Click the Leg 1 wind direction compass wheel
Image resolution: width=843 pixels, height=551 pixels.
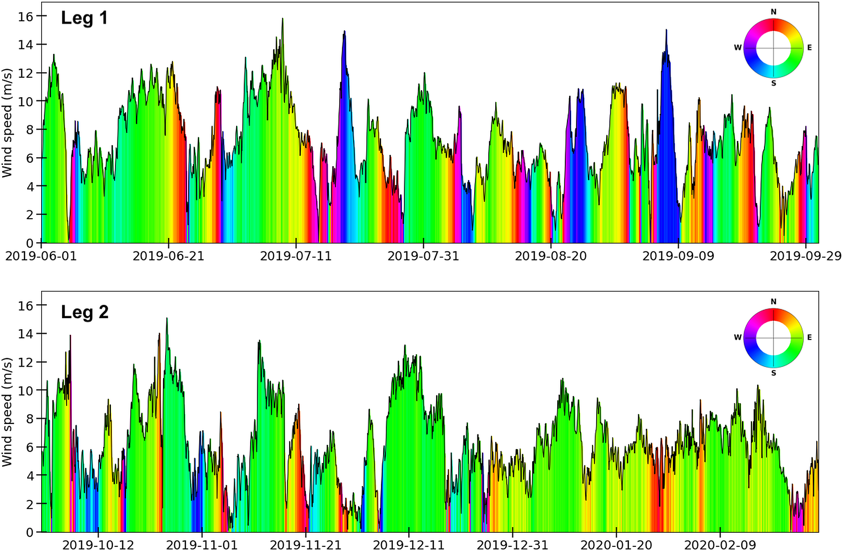click(x=773, y=48)
